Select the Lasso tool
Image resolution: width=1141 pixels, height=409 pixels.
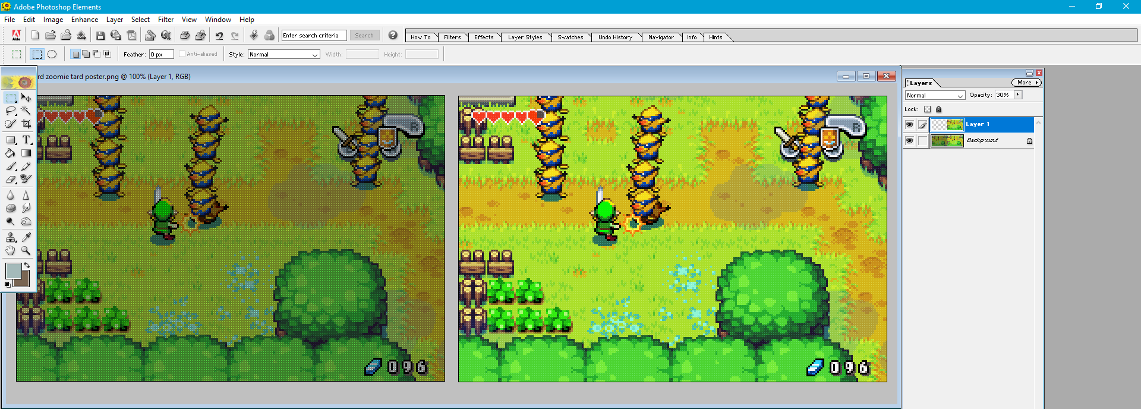(x=11, y=111)
